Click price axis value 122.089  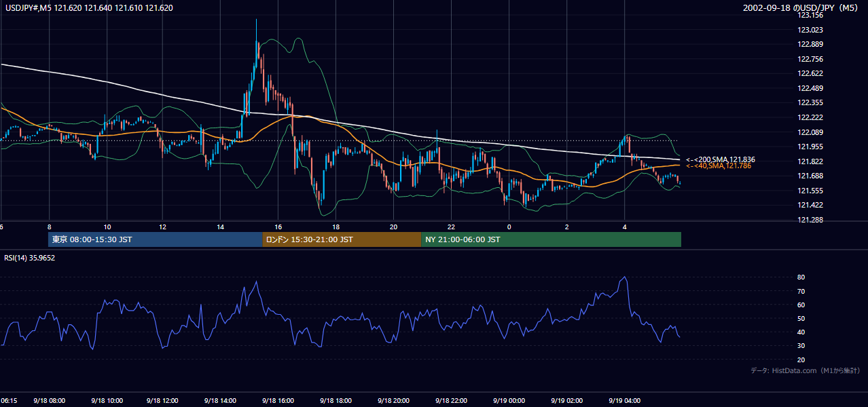point(810,132)
